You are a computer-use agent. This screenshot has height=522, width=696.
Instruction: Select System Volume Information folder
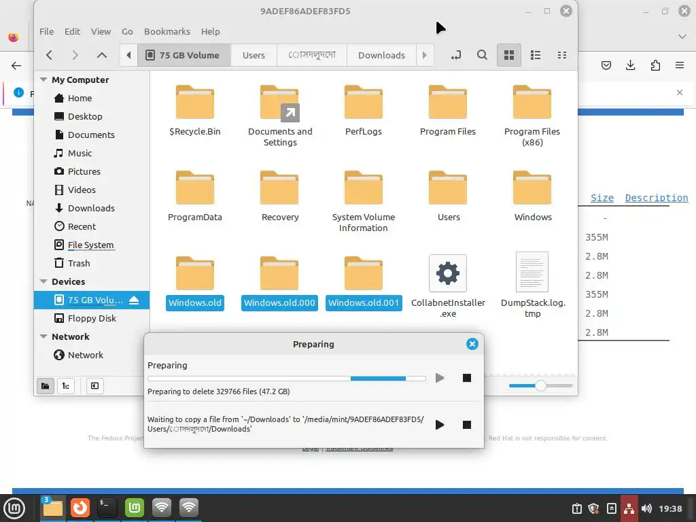click(364, 201)
